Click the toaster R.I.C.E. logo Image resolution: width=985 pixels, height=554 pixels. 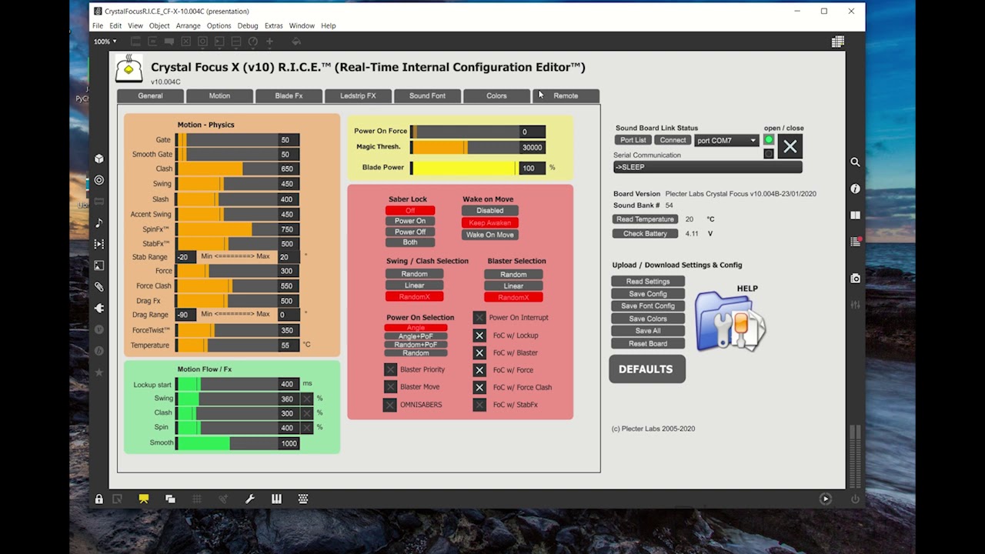pos(129,68)
